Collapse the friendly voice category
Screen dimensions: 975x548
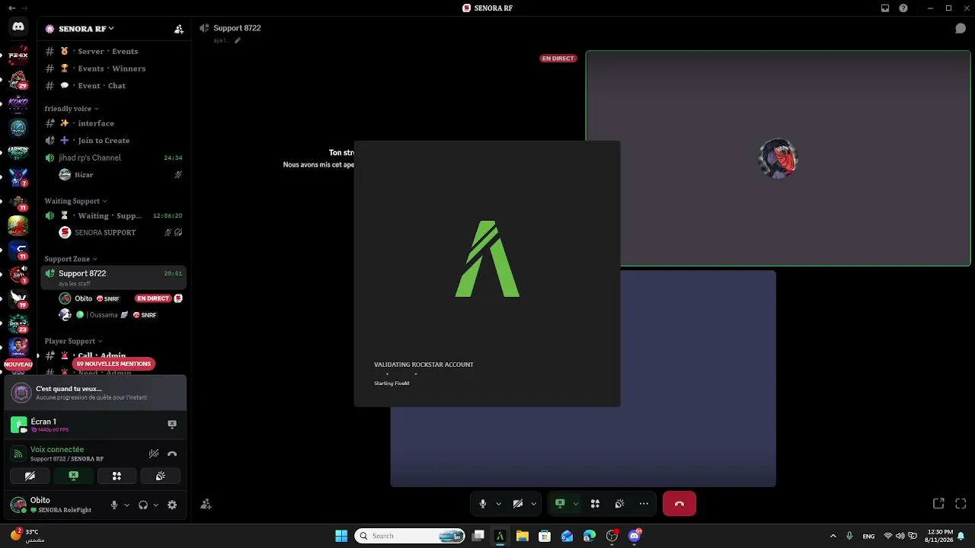(x=71, y=109)
